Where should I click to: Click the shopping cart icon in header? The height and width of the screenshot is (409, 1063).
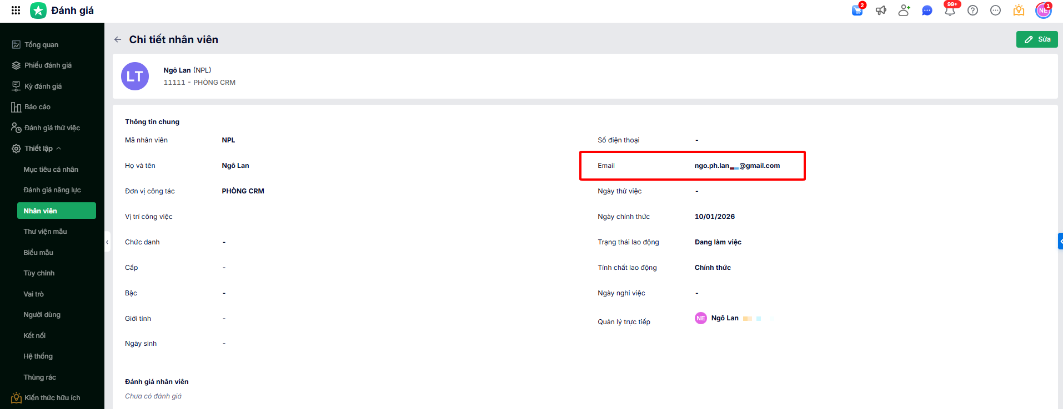click(x=857, y=11)
